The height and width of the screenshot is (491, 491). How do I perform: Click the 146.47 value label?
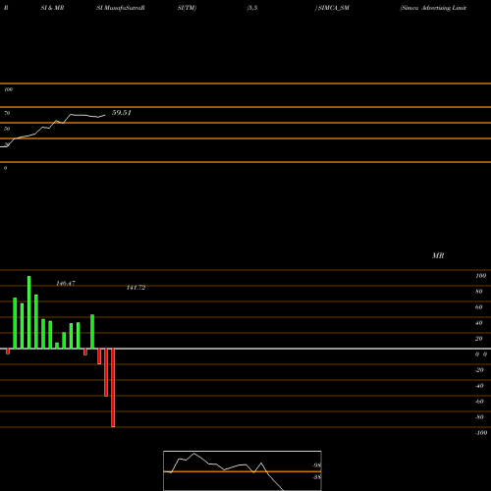tap(66, 284)
